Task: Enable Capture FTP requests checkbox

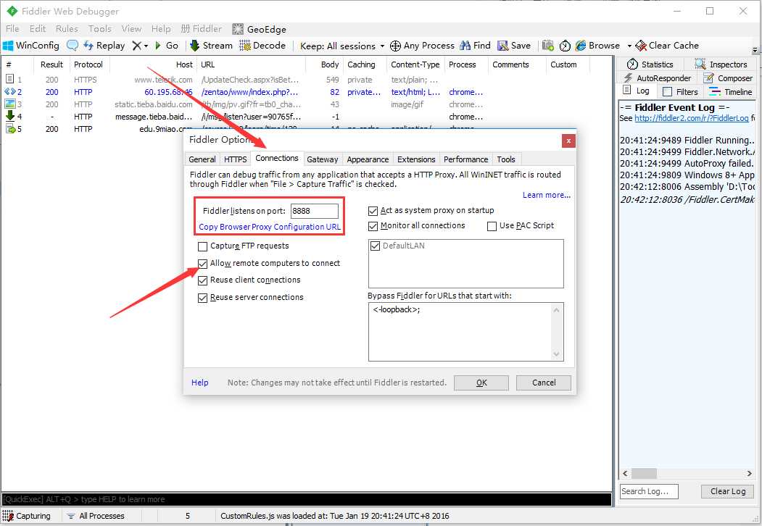Action: click(203, 246)
